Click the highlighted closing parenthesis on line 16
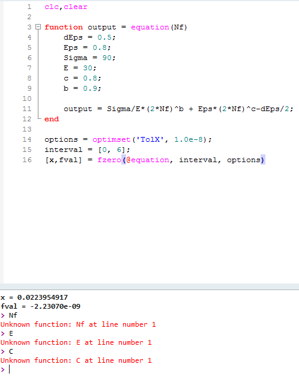Image resolution: width=299 pixels, height=379 pixels. click(x=263, y=160)
